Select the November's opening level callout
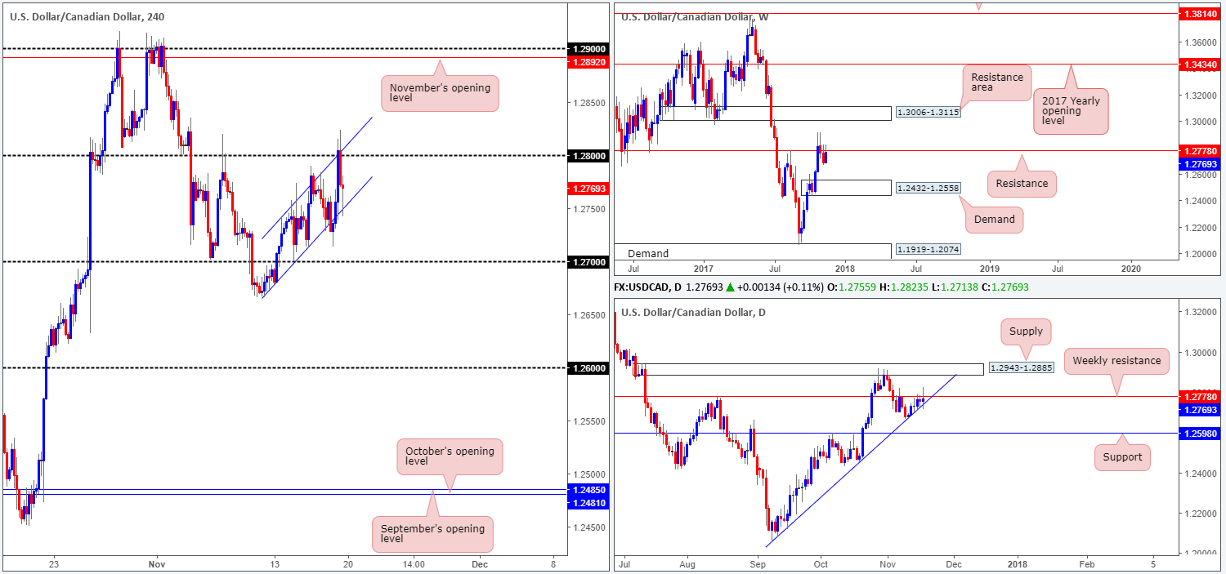The image size is (1226, 574). pos(440,91)
